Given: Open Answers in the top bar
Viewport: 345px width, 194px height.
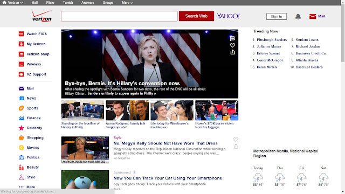Looking at the screenshot, I should click(87, 3).
